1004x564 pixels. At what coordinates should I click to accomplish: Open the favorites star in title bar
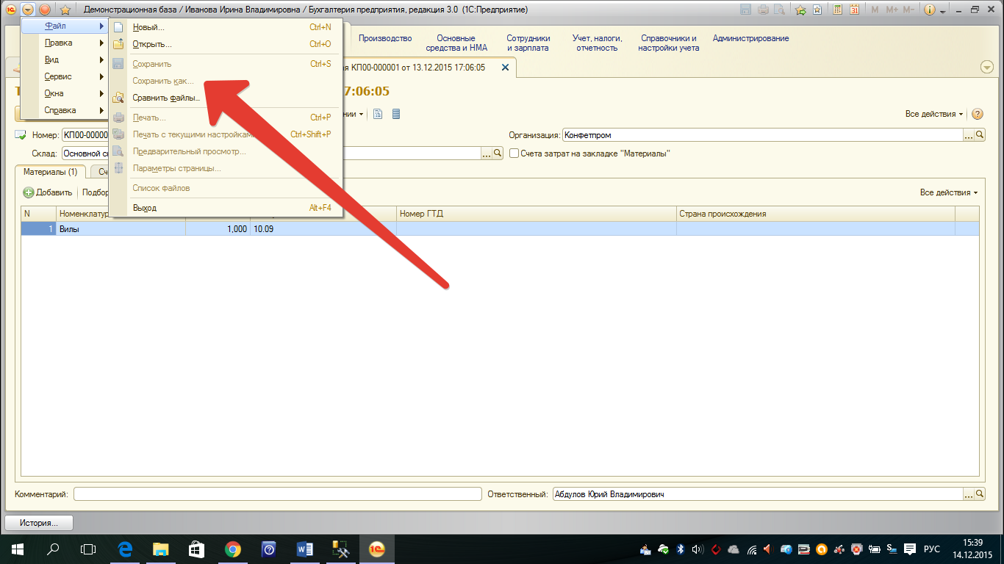click(x=65, y=10)
